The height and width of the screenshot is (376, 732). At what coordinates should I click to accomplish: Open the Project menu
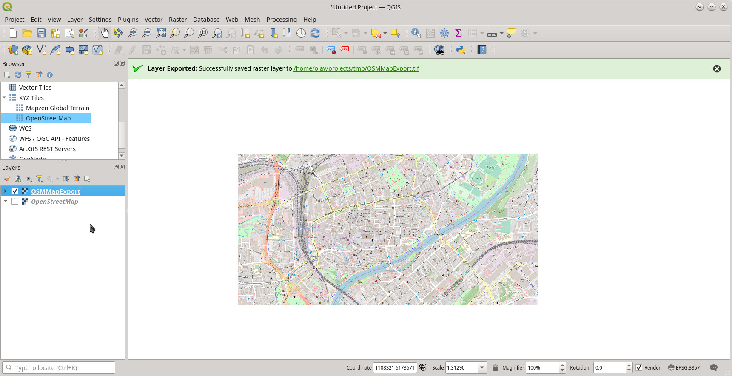[x=14, y=20]
